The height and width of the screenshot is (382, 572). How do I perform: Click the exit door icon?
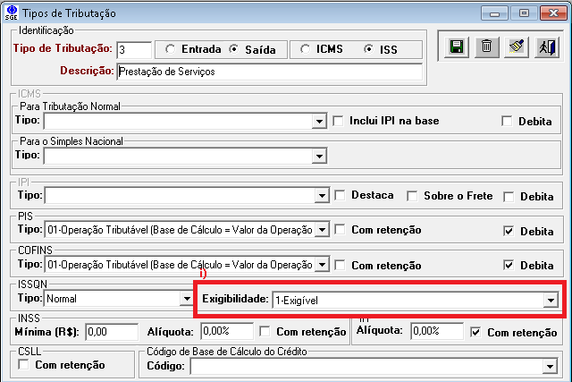point(544,48)
